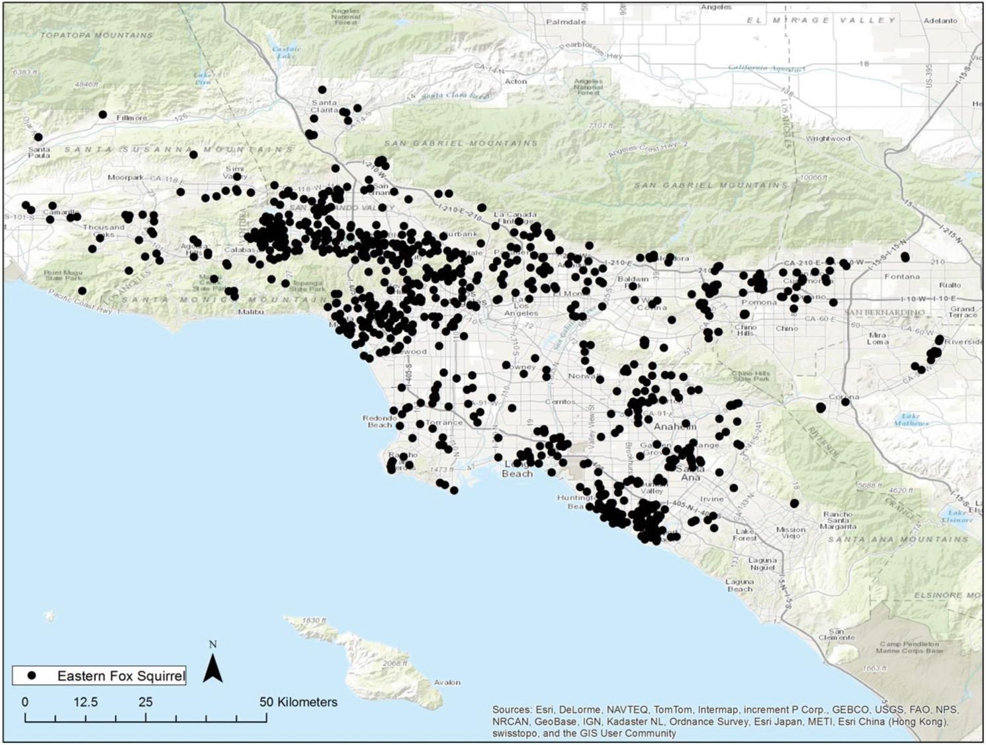Viewport: 986px width, 745px height.
Task: Click the Irvine label
Action: [712, 498]
